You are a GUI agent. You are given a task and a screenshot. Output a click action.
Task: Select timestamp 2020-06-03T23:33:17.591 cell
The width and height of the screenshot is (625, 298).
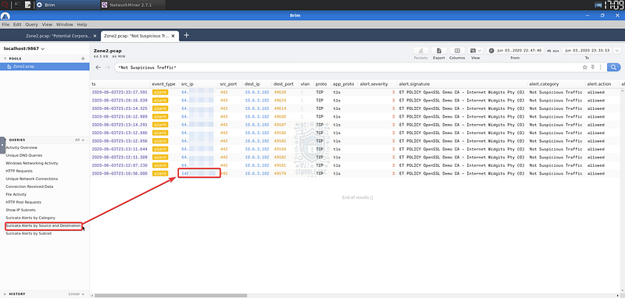coord(120,92)
